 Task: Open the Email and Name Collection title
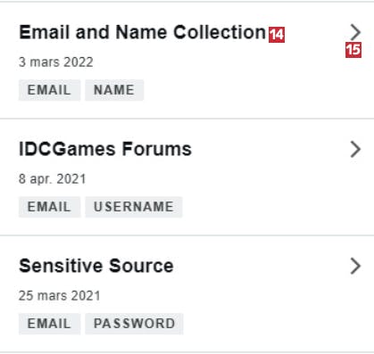(142, 32)
